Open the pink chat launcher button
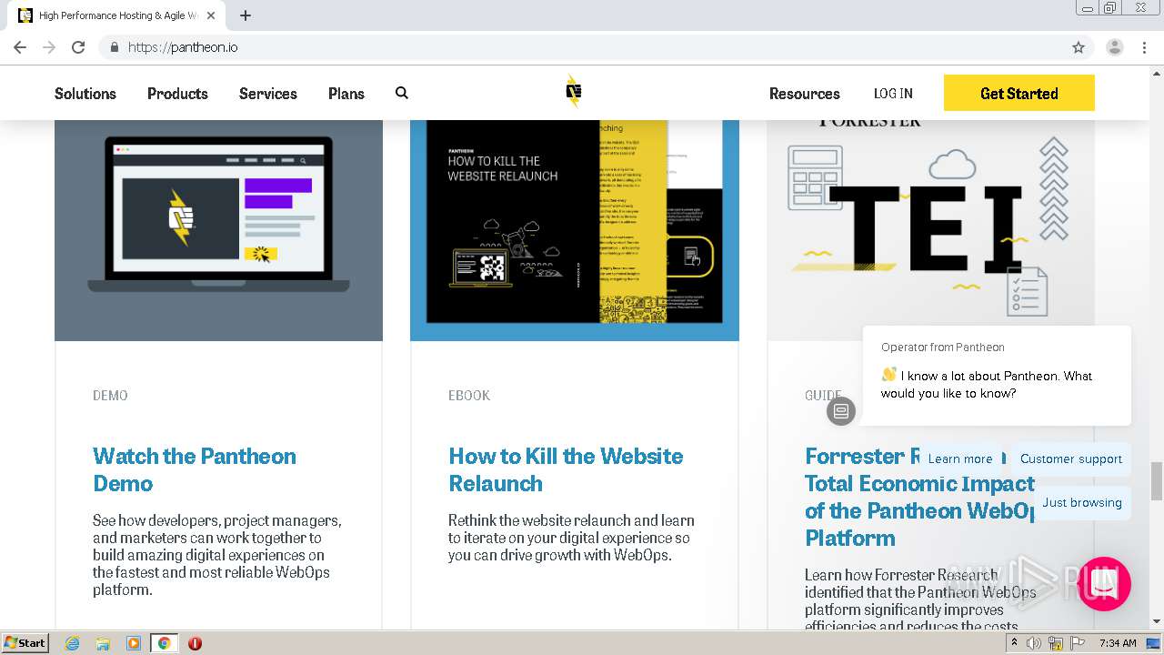This screenshot has width=1164, height=655. coord(1104,584)
